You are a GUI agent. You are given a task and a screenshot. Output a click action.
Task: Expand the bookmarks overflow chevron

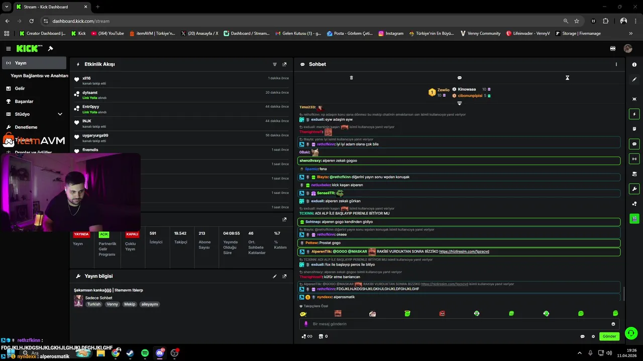[631, 34]
